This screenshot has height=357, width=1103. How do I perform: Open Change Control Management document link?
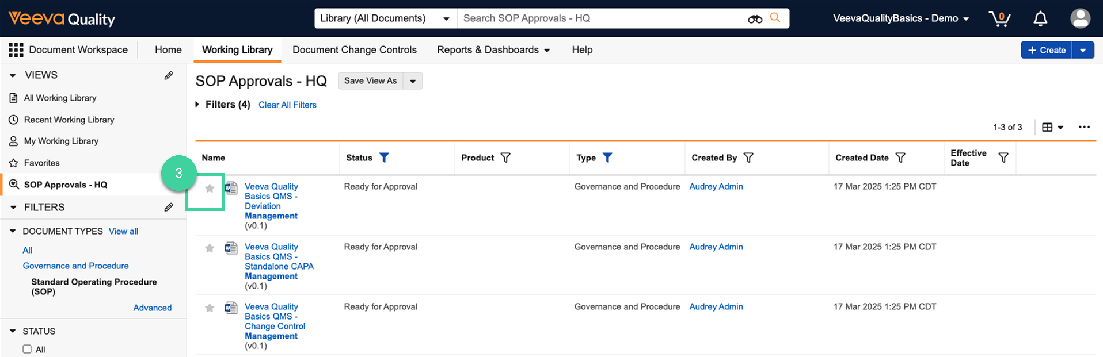275,321
